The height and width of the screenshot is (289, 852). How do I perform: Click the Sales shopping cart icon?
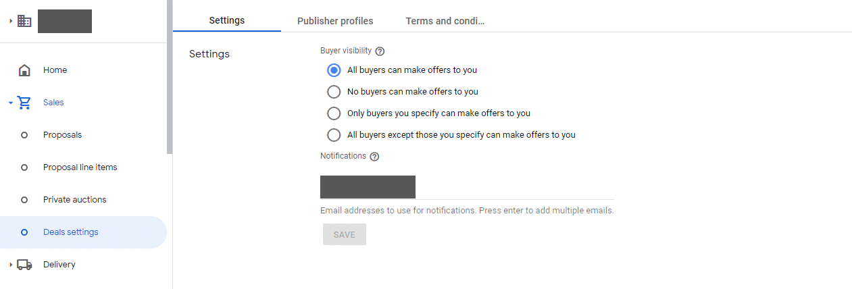(x=24, y=103)
